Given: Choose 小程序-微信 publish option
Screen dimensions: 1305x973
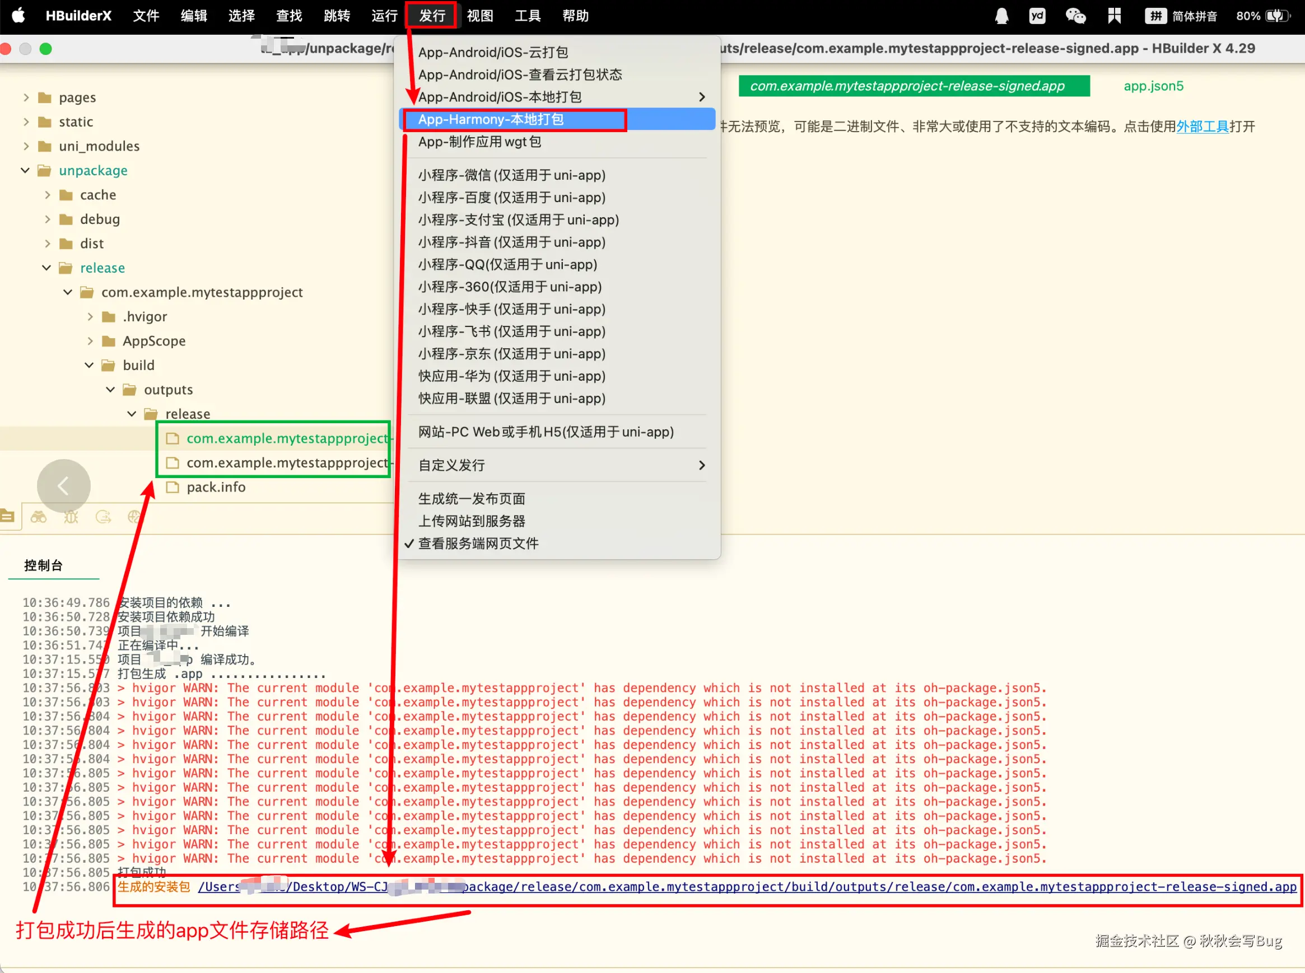Looking at the screenshot, I should pyautogui.click(x=511, y=175).
